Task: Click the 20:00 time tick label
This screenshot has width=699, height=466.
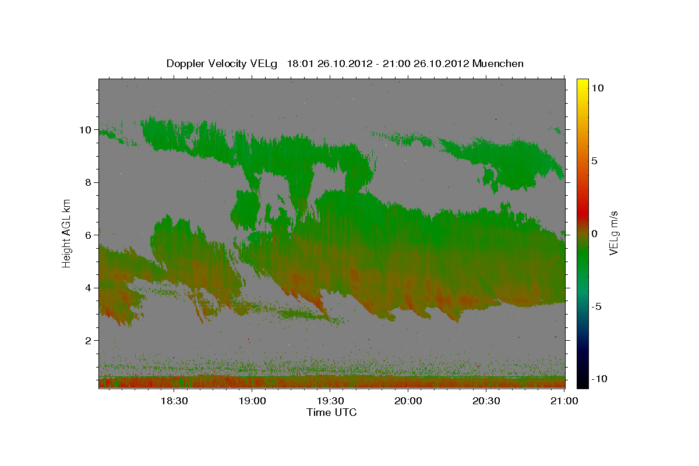Action: 408,401
